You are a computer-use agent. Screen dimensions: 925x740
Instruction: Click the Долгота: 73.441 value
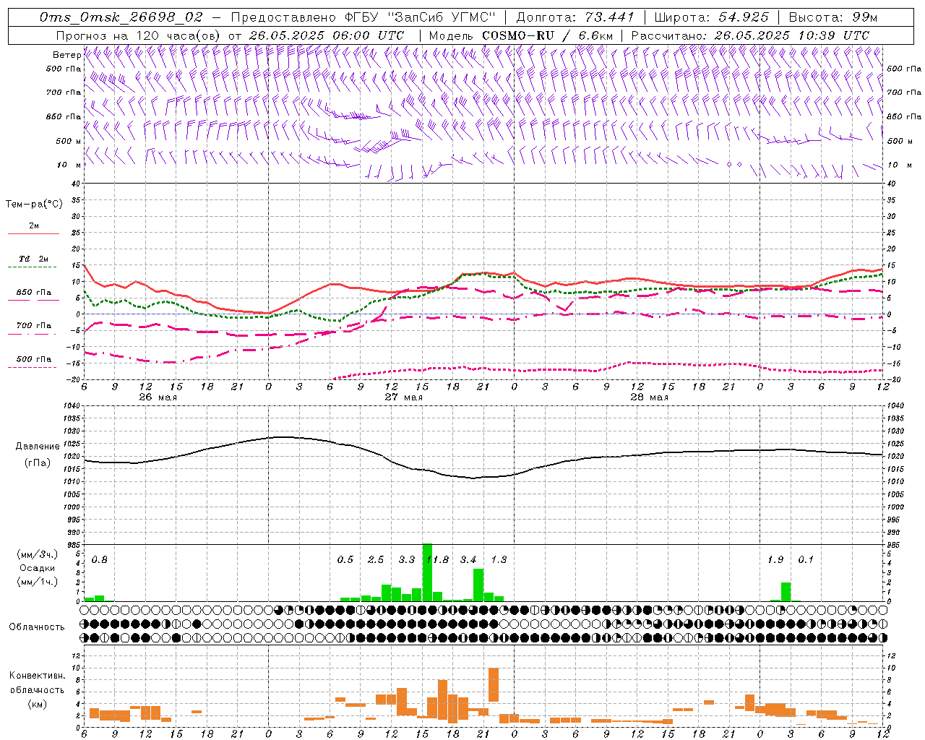(x=575, y=17)
